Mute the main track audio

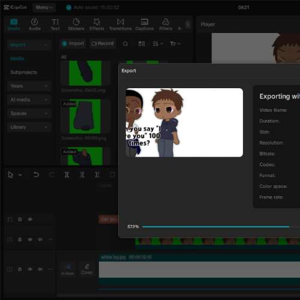click(40, 269)
